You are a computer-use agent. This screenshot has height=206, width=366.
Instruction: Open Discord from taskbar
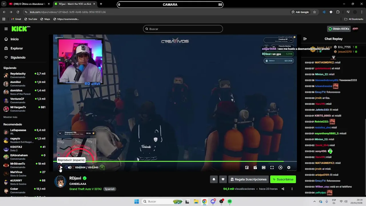(213, 201)
